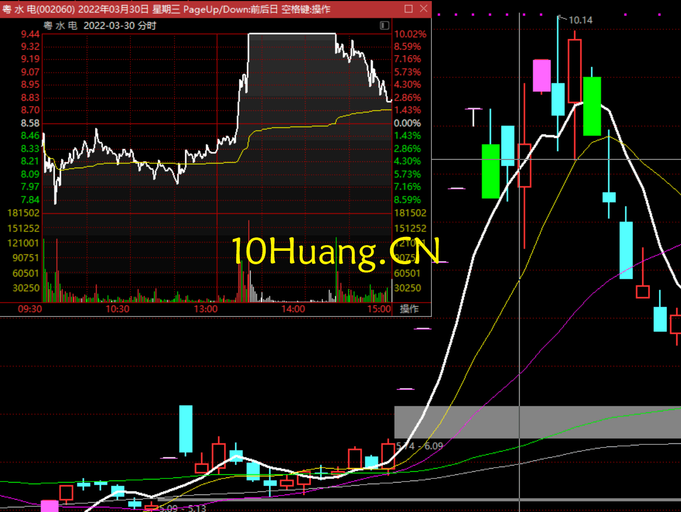Viewport: 681px width, 512px height.
Task: Select the 0.00% baseline percentage label
Action: 408,123
